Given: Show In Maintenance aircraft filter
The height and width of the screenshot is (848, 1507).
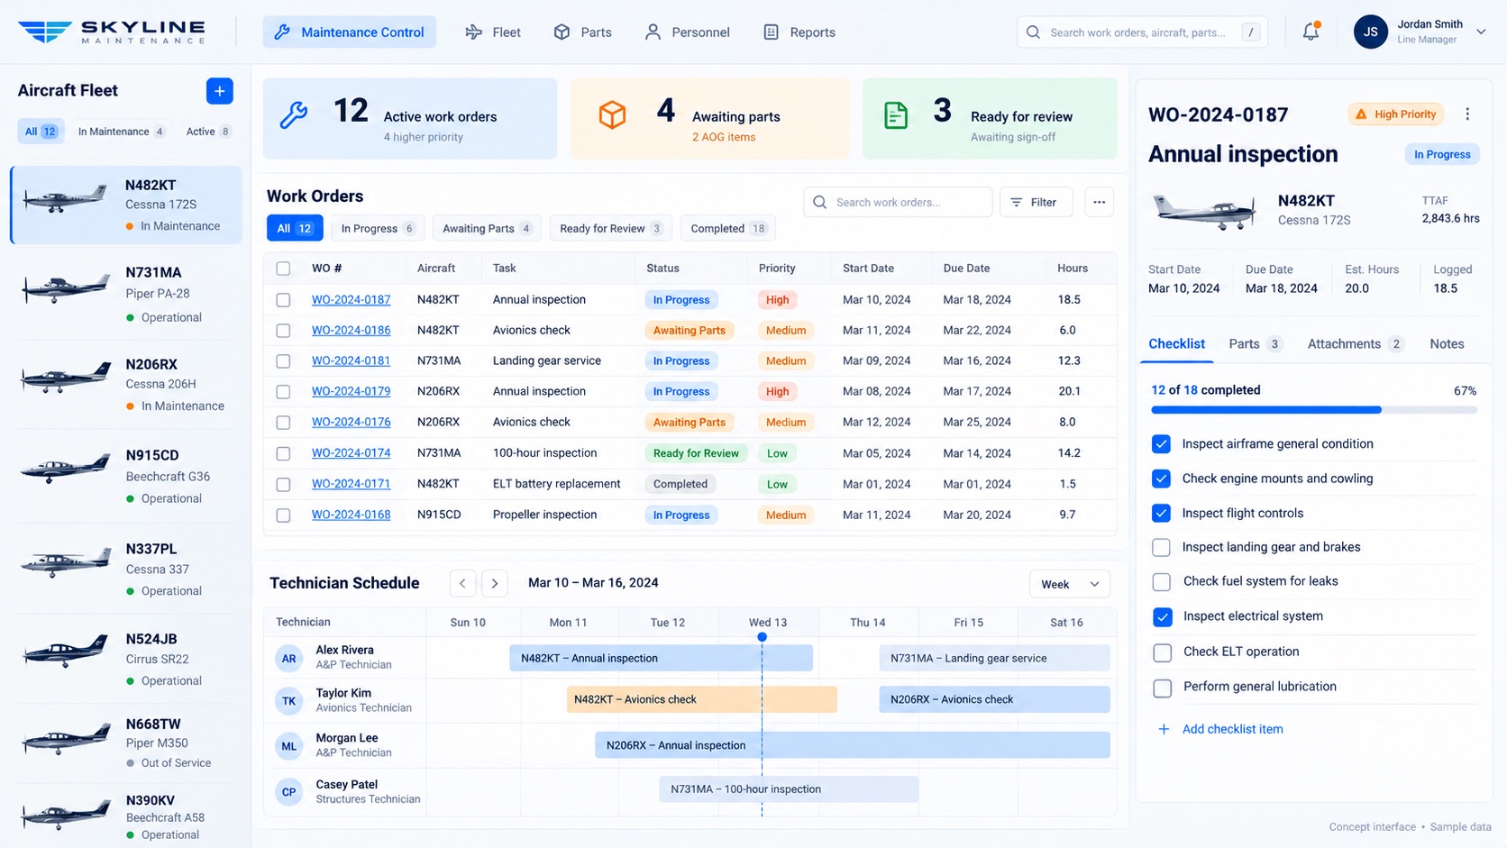Looking at the screenshot, I should pyautogui.click(x=121, y=132).
